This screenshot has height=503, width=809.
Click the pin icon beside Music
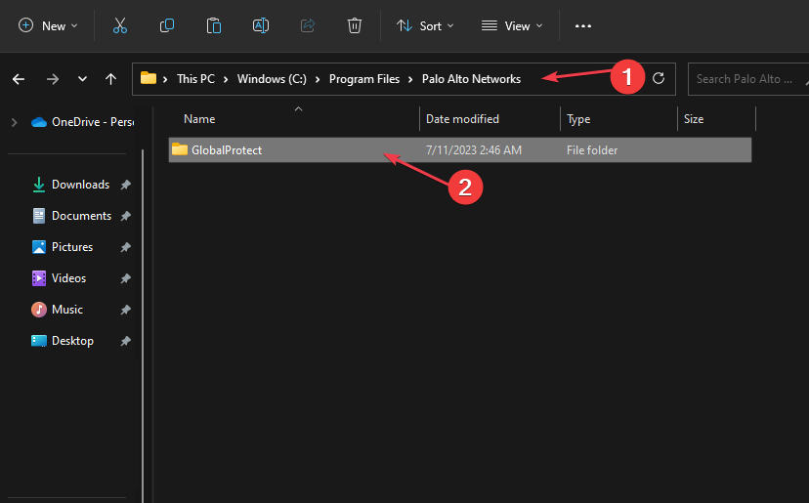[x=125, y=310]
